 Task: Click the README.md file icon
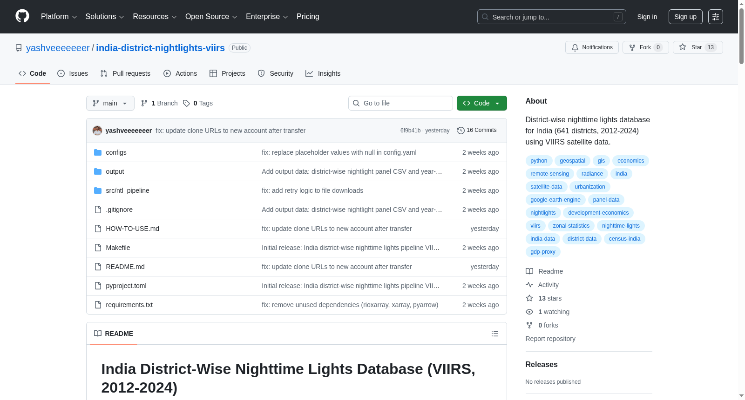(x=98, y=267)
